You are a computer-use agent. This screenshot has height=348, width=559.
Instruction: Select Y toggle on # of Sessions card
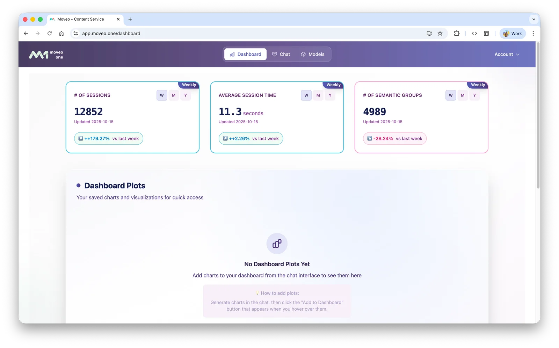pos(186,95)
